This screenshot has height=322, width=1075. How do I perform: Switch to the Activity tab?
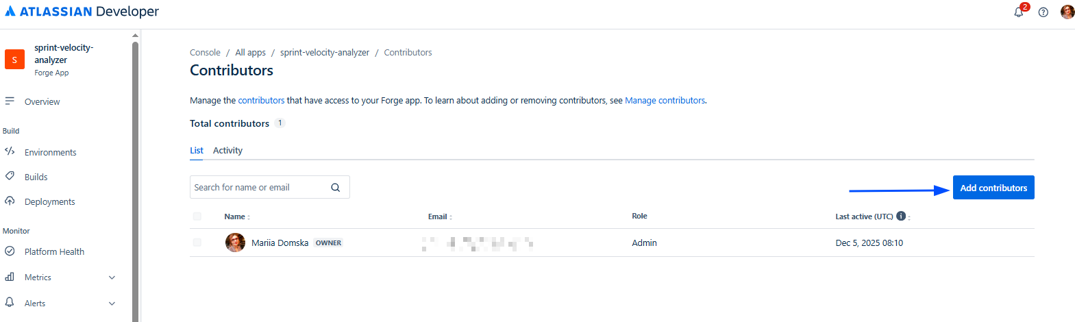[227, 151]
